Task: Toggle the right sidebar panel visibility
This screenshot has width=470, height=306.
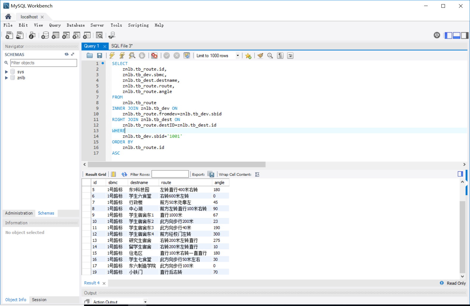Action: 465,36
